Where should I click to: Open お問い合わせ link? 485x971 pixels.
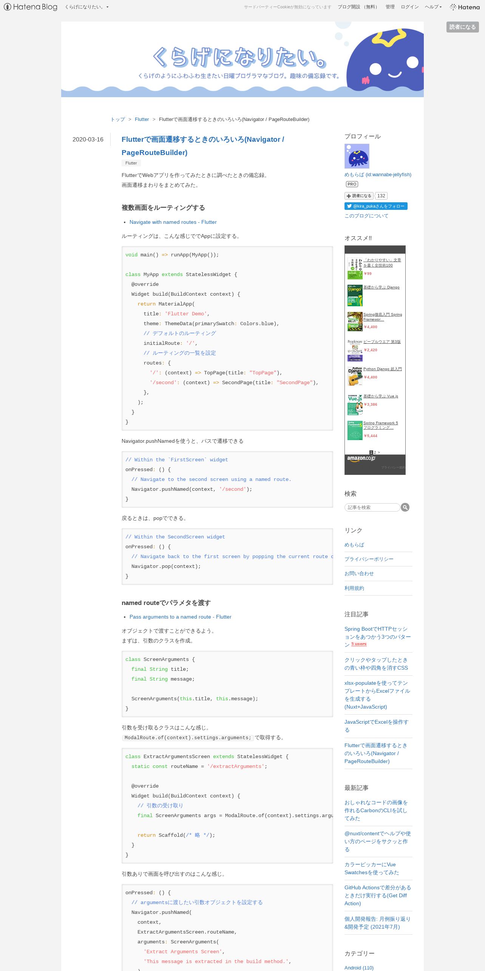[x=359, y=573]
